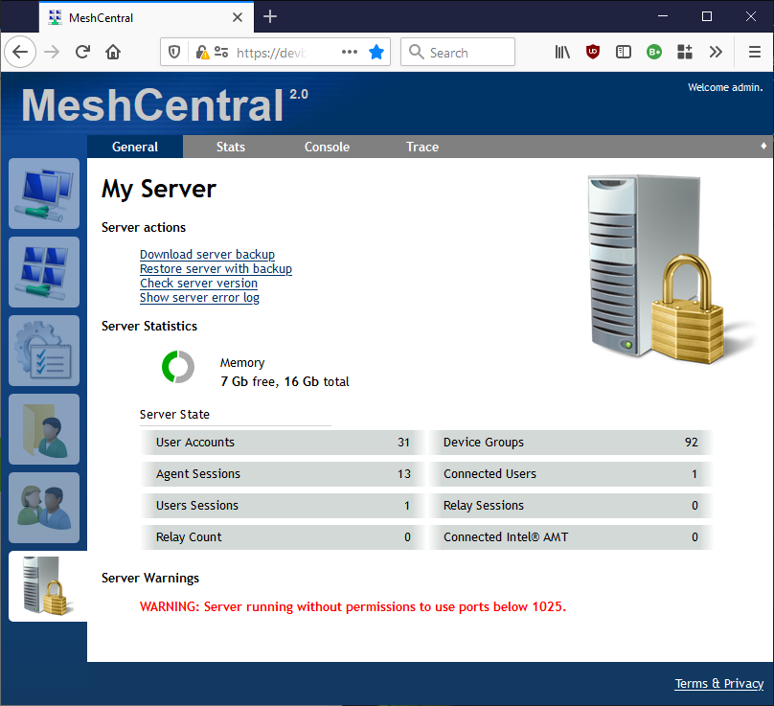Open the multi-desktop view sidebar icon
The height and width of the screenshot is (706, 774).
tap(44, 272)
